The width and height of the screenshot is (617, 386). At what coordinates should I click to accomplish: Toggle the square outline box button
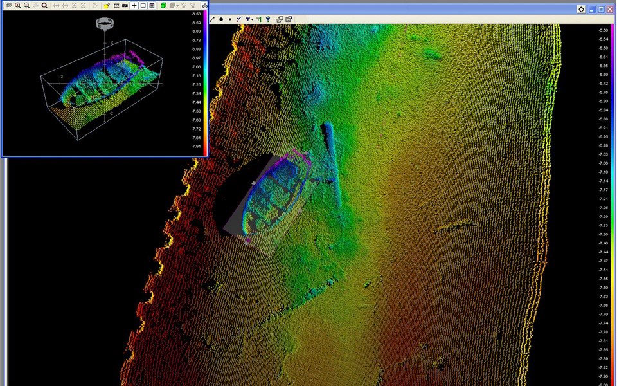click(143, 5)
